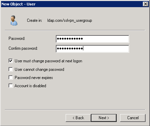Close the New Object - User dialog
This screenshot has width=150, height=126.
coord(146,4)
